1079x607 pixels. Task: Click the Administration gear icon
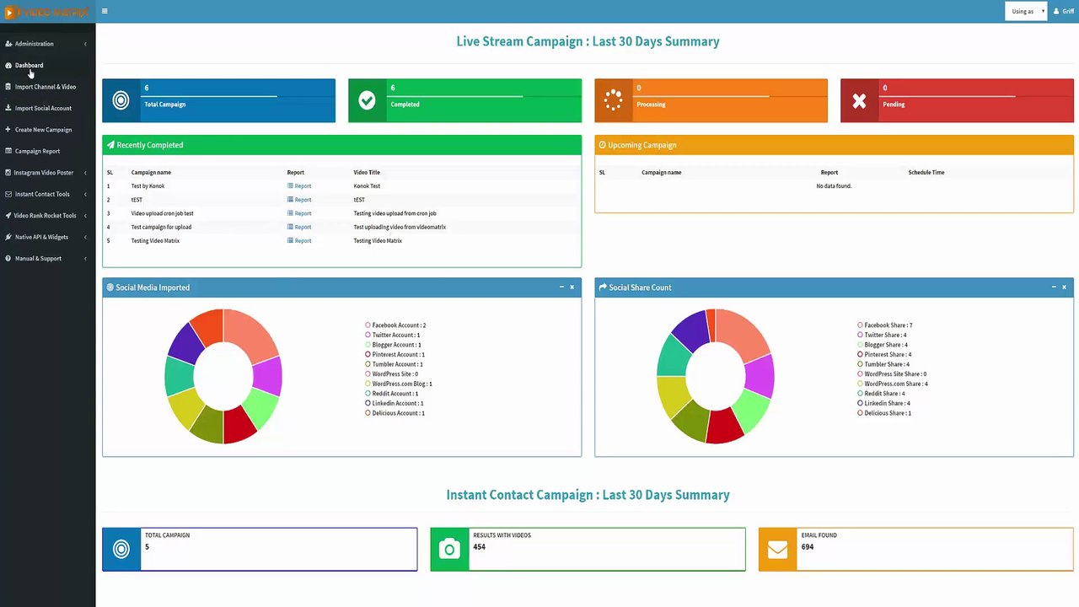8,44
